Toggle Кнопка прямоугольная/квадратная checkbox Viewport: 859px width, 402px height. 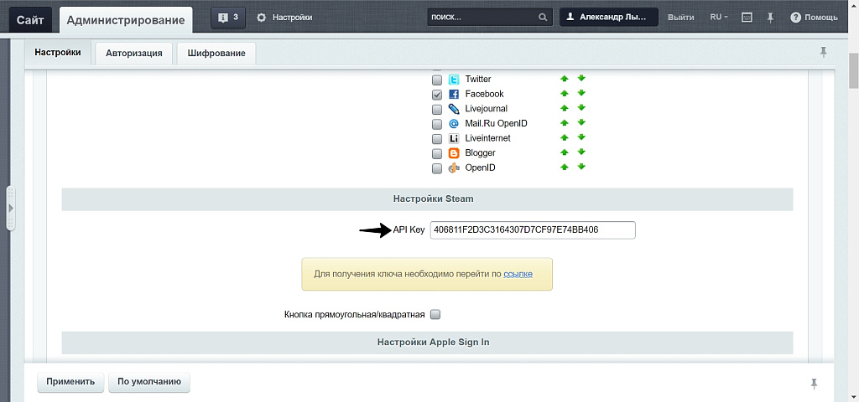click(435, 315)
